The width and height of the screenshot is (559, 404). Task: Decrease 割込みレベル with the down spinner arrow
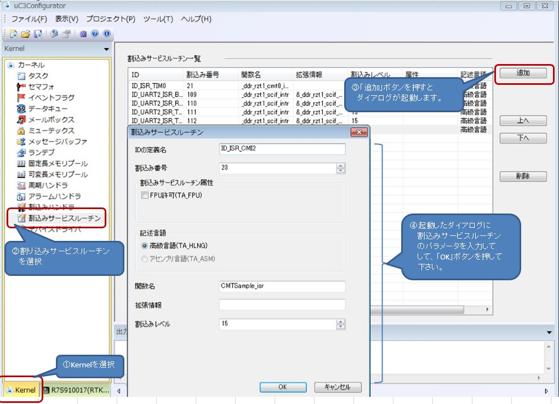[x=341, y=327]
